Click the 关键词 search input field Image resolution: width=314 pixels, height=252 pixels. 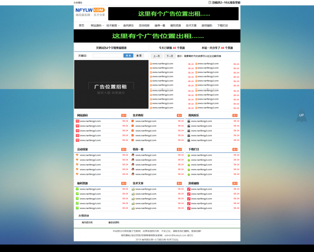pyautogui.click(x=107, y=56)
